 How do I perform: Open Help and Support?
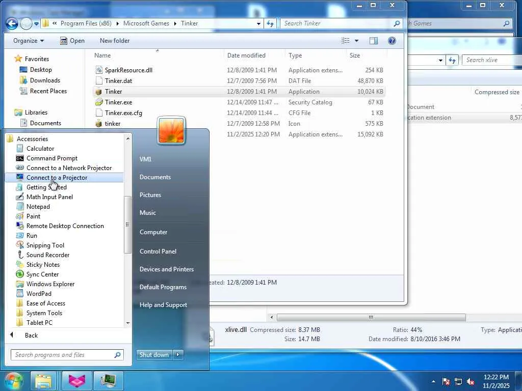[x=163, y=305]
